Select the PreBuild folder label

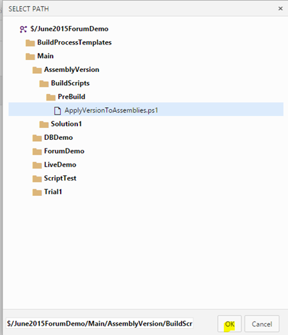[x=71, y=97]
